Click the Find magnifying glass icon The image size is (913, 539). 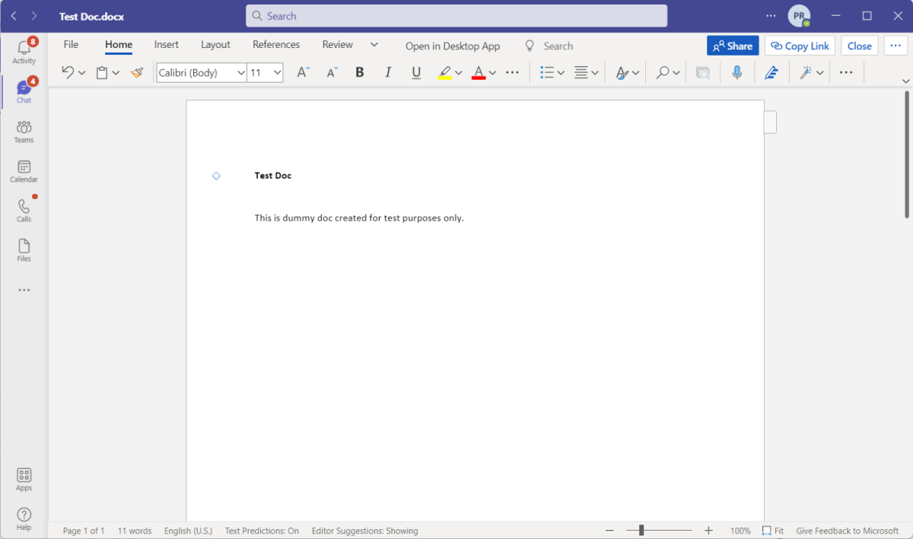(663, 72)
